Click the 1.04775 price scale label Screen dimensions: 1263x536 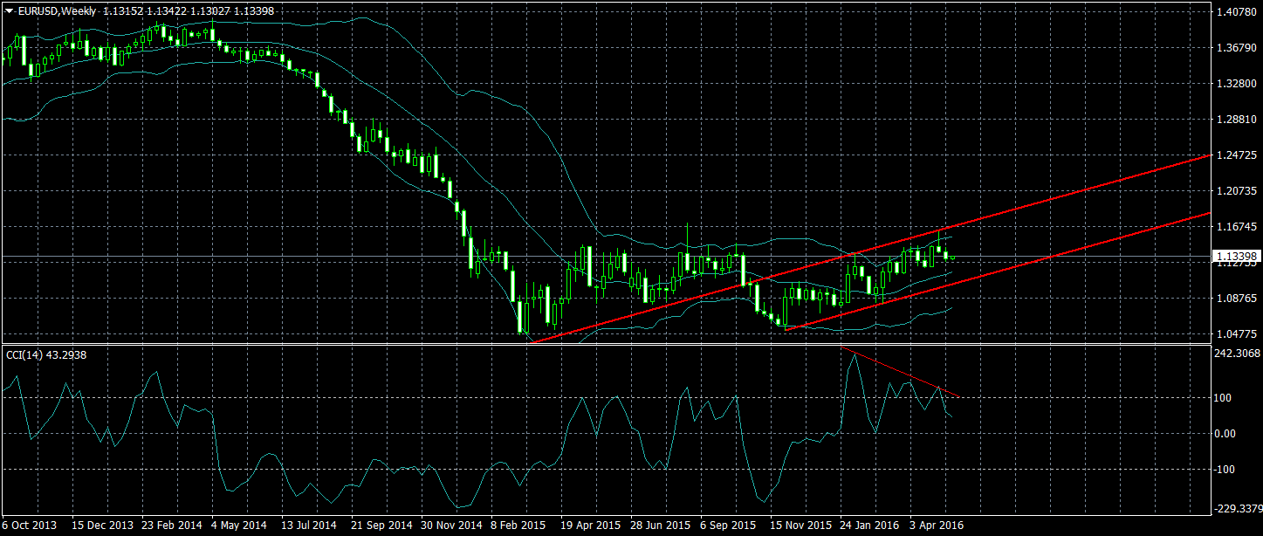click(x=1235, y=333)
